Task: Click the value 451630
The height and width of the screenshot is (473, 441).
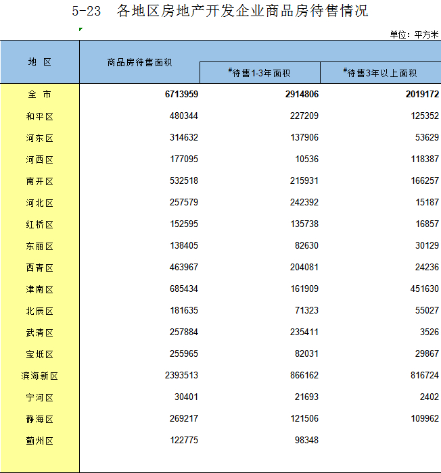Action: pyautogui.click(x=424, y=289)
